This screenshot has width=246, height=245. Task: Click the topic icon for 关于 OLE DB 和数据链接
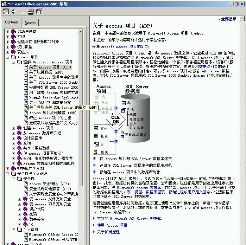click(26, 103)
